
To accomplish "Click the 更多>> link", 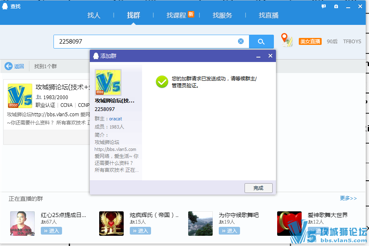I will point(348,198).
